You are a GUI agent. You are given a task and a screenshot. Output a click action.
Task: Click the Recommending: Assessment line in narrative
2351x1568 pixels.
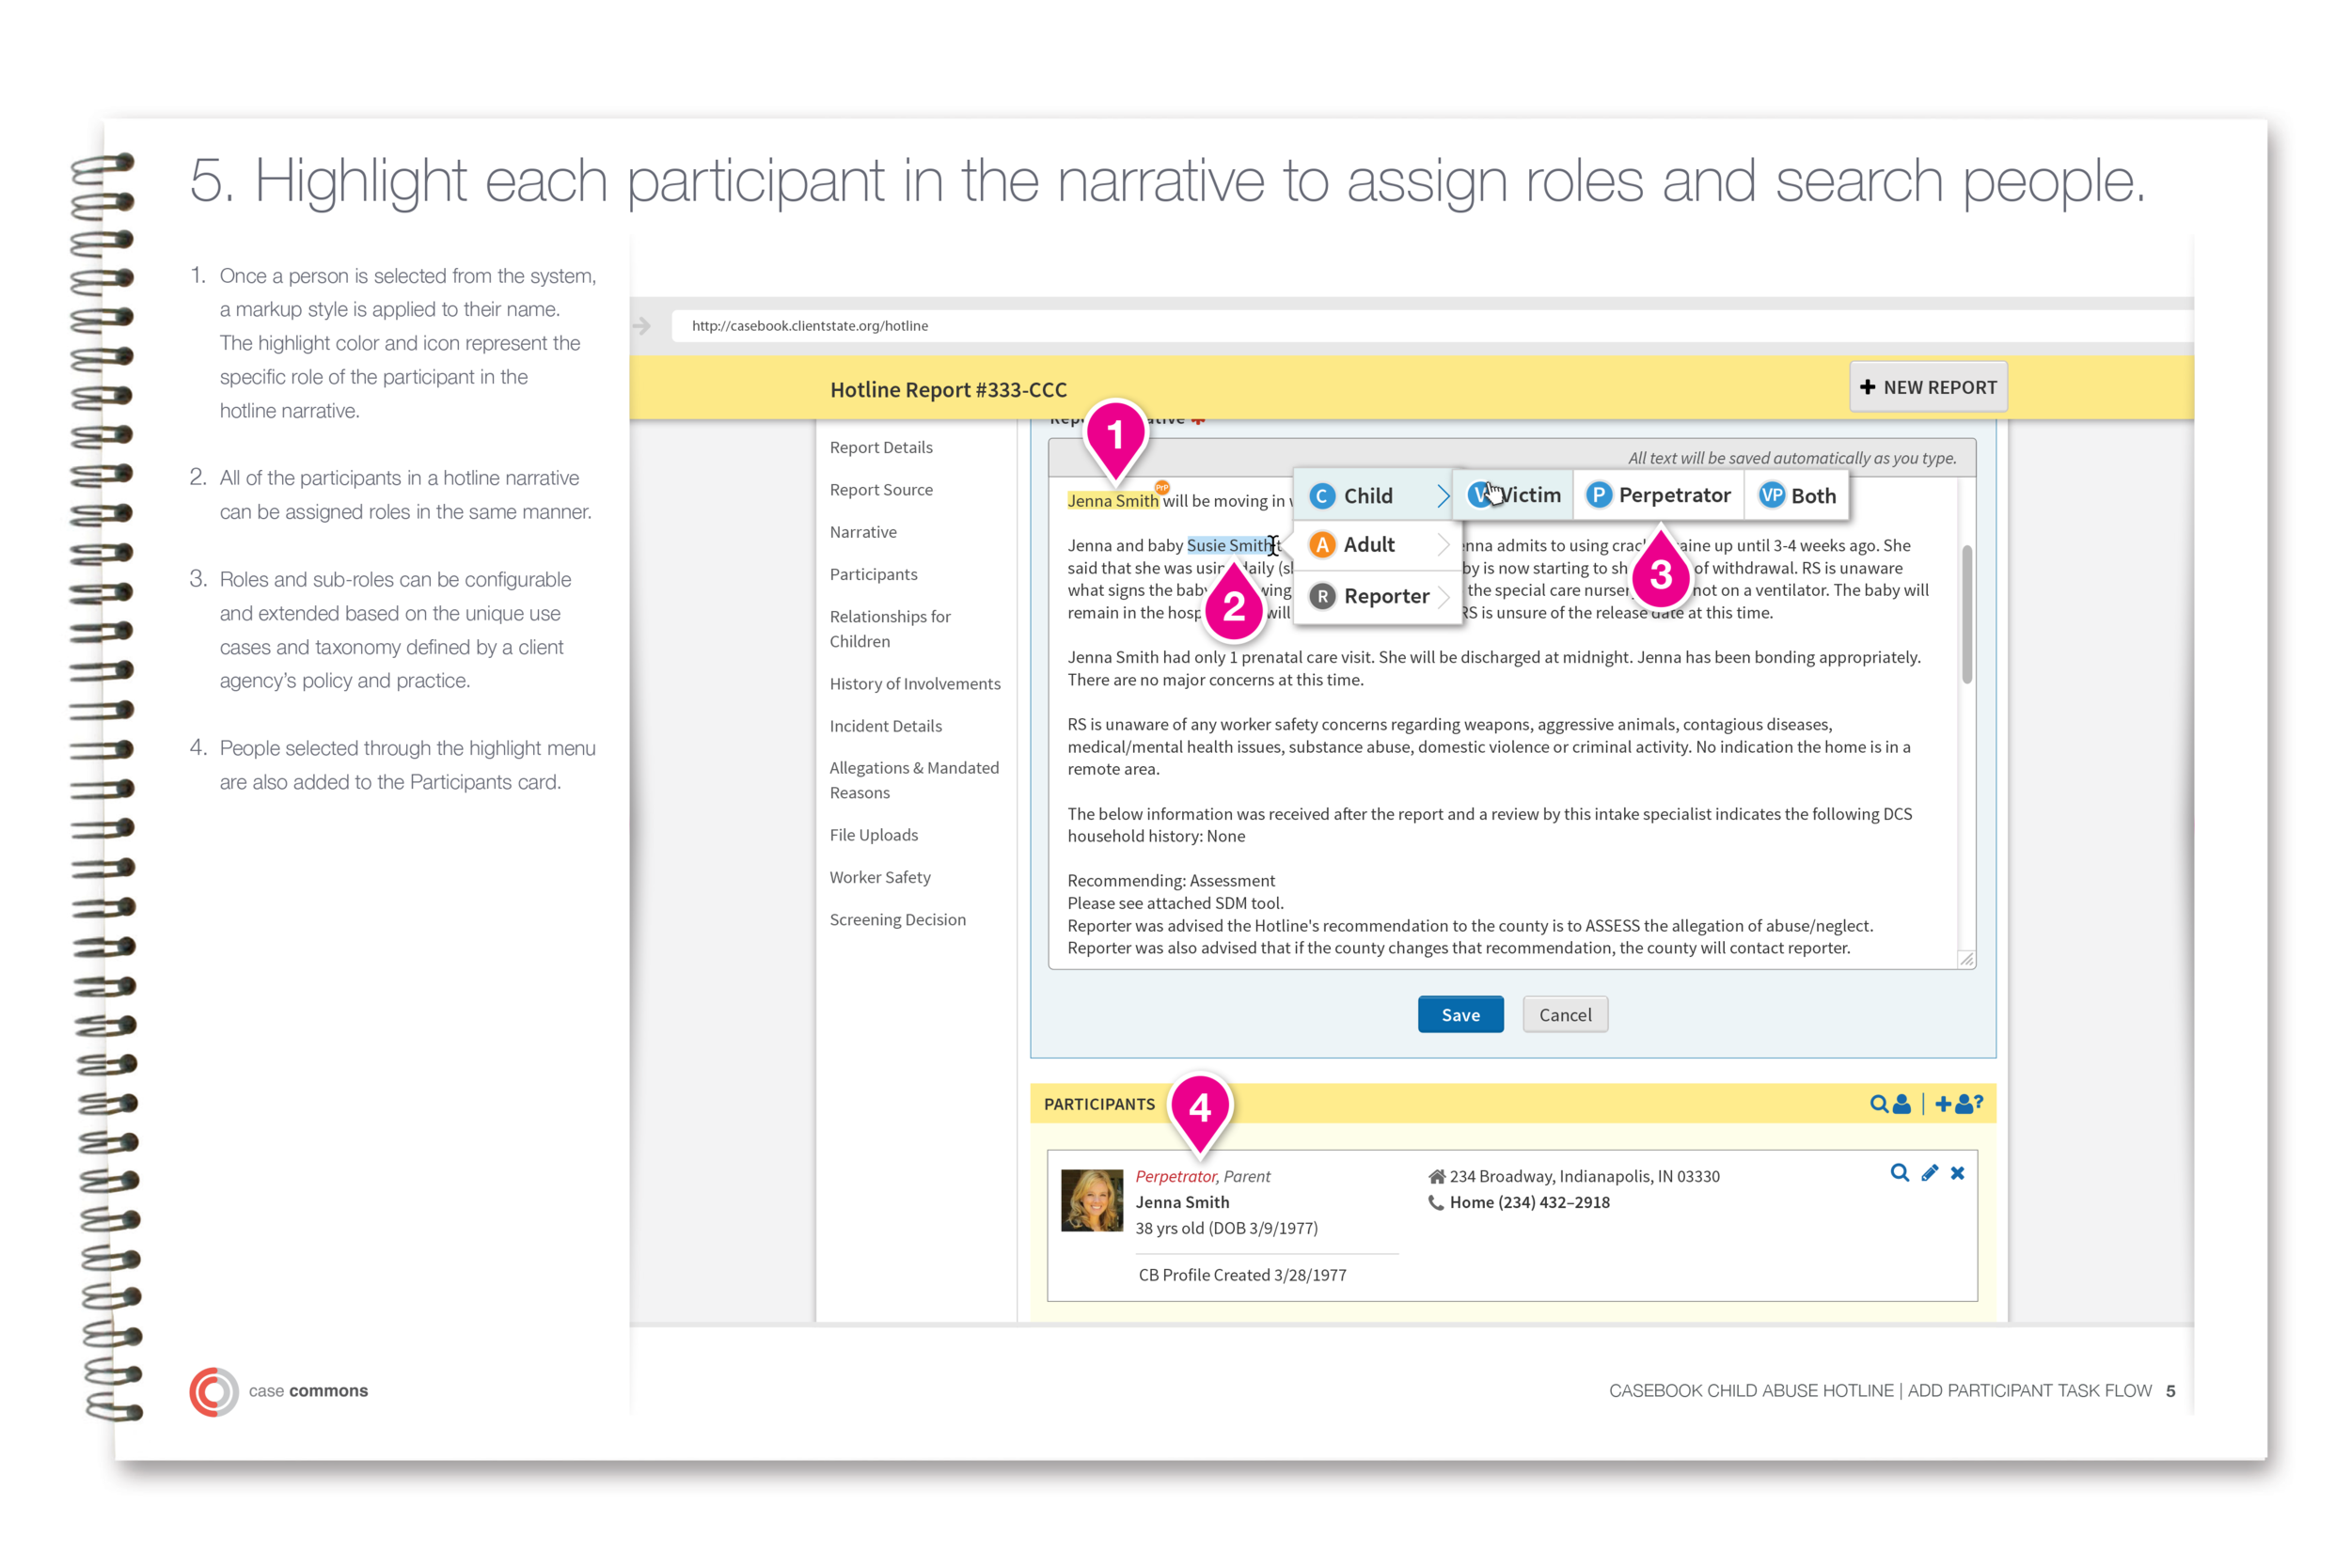click(x=1171, y=881)
